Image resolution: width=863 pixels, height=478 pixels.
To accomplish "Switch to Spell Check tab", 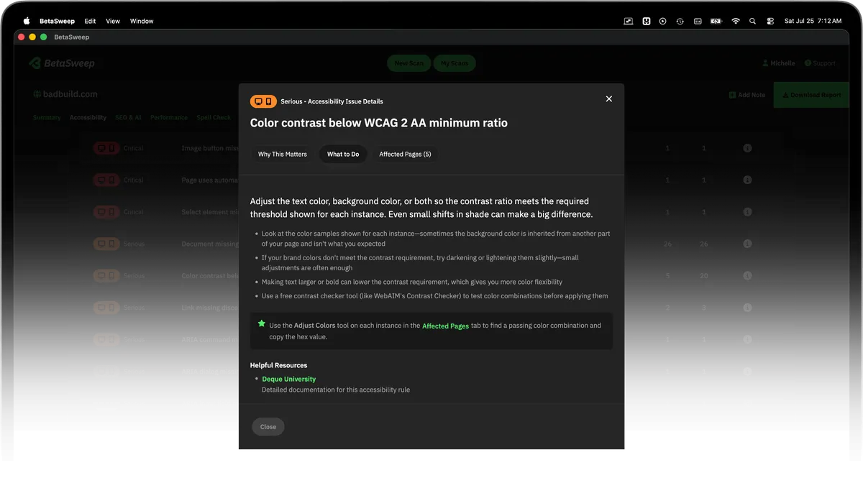I will tap(214, 117).
